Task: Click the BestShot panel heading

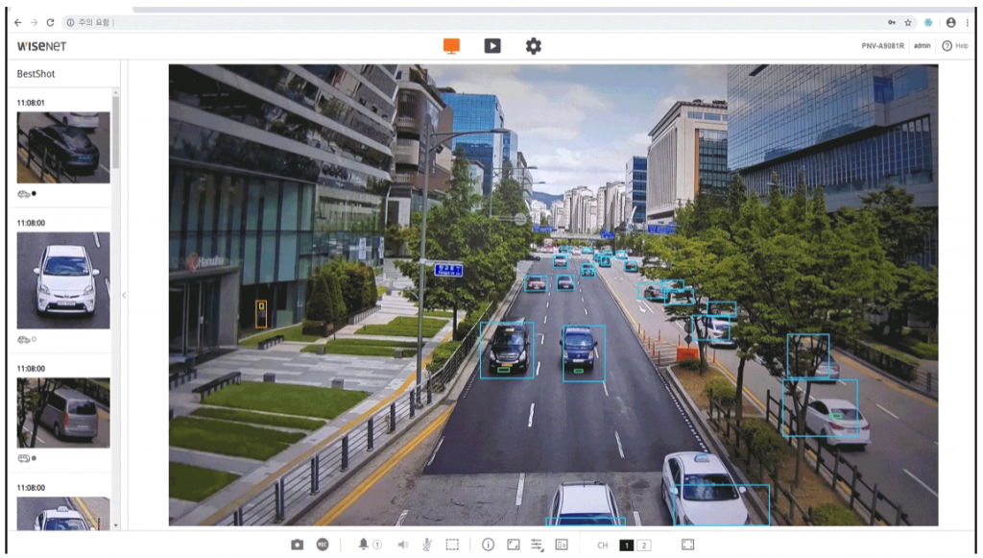Action: point(36,74)
